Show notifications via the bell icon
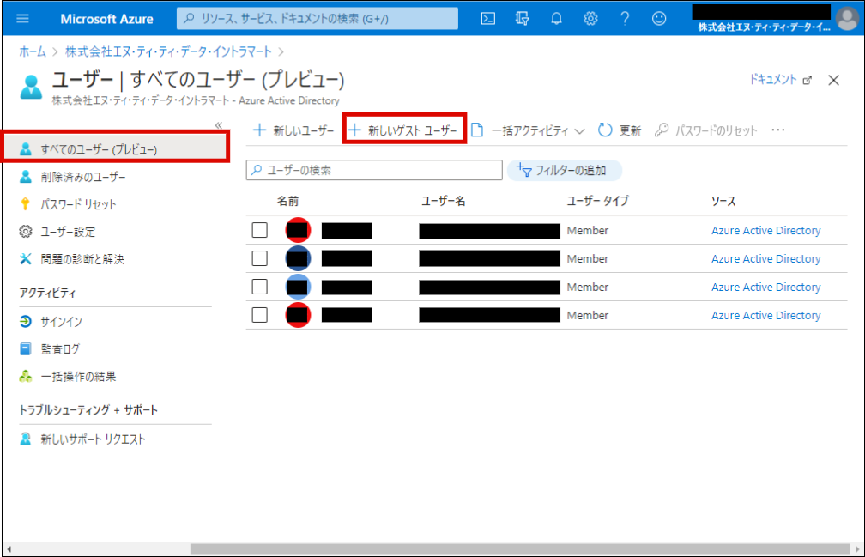The width and height of the screenshot is (865, 557). [x=556, y=19]
